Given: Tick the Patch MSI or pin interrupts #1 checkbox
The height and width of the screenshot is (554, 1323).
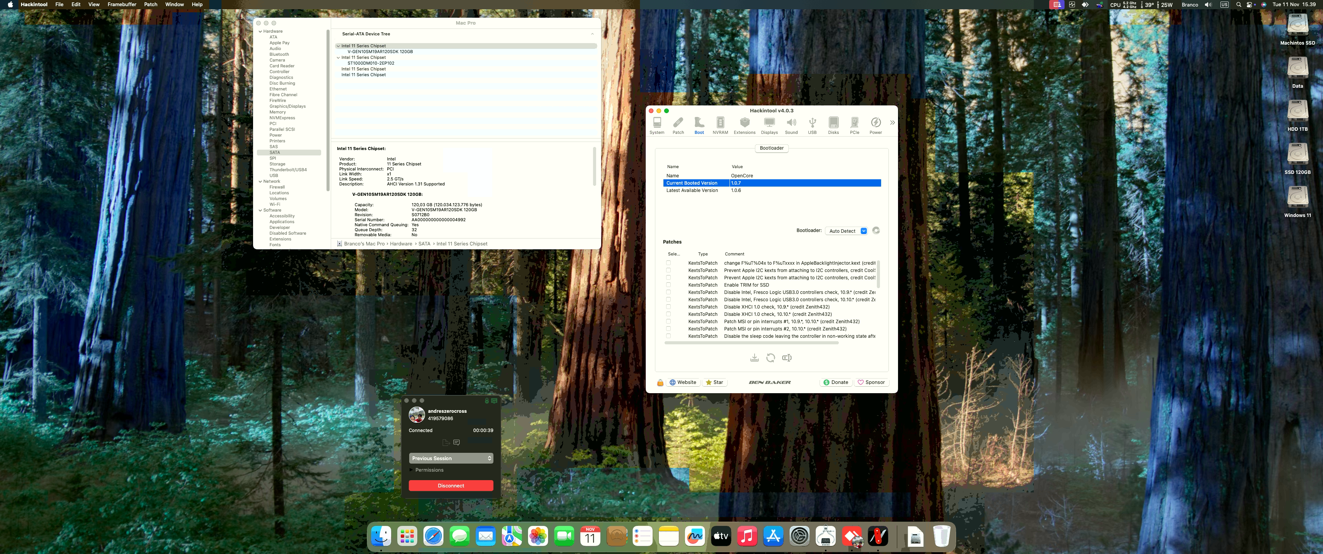Looking at the screenshot, I should pos(668,321).
